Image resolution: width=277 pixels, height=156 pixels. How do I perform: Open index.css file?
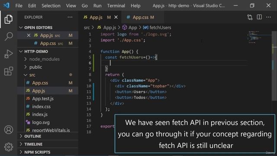coord(48,107)
